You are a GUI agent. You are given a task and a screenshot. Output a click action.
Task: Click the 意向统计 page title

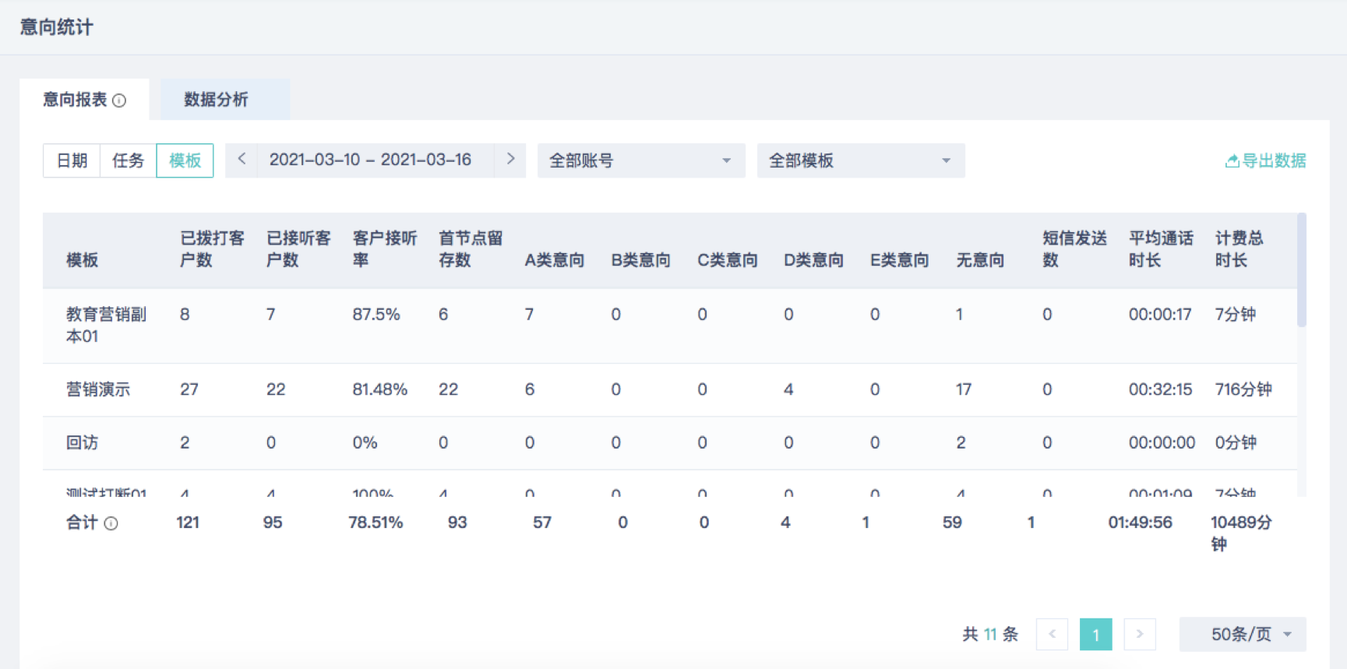click(x=57, y=27)
